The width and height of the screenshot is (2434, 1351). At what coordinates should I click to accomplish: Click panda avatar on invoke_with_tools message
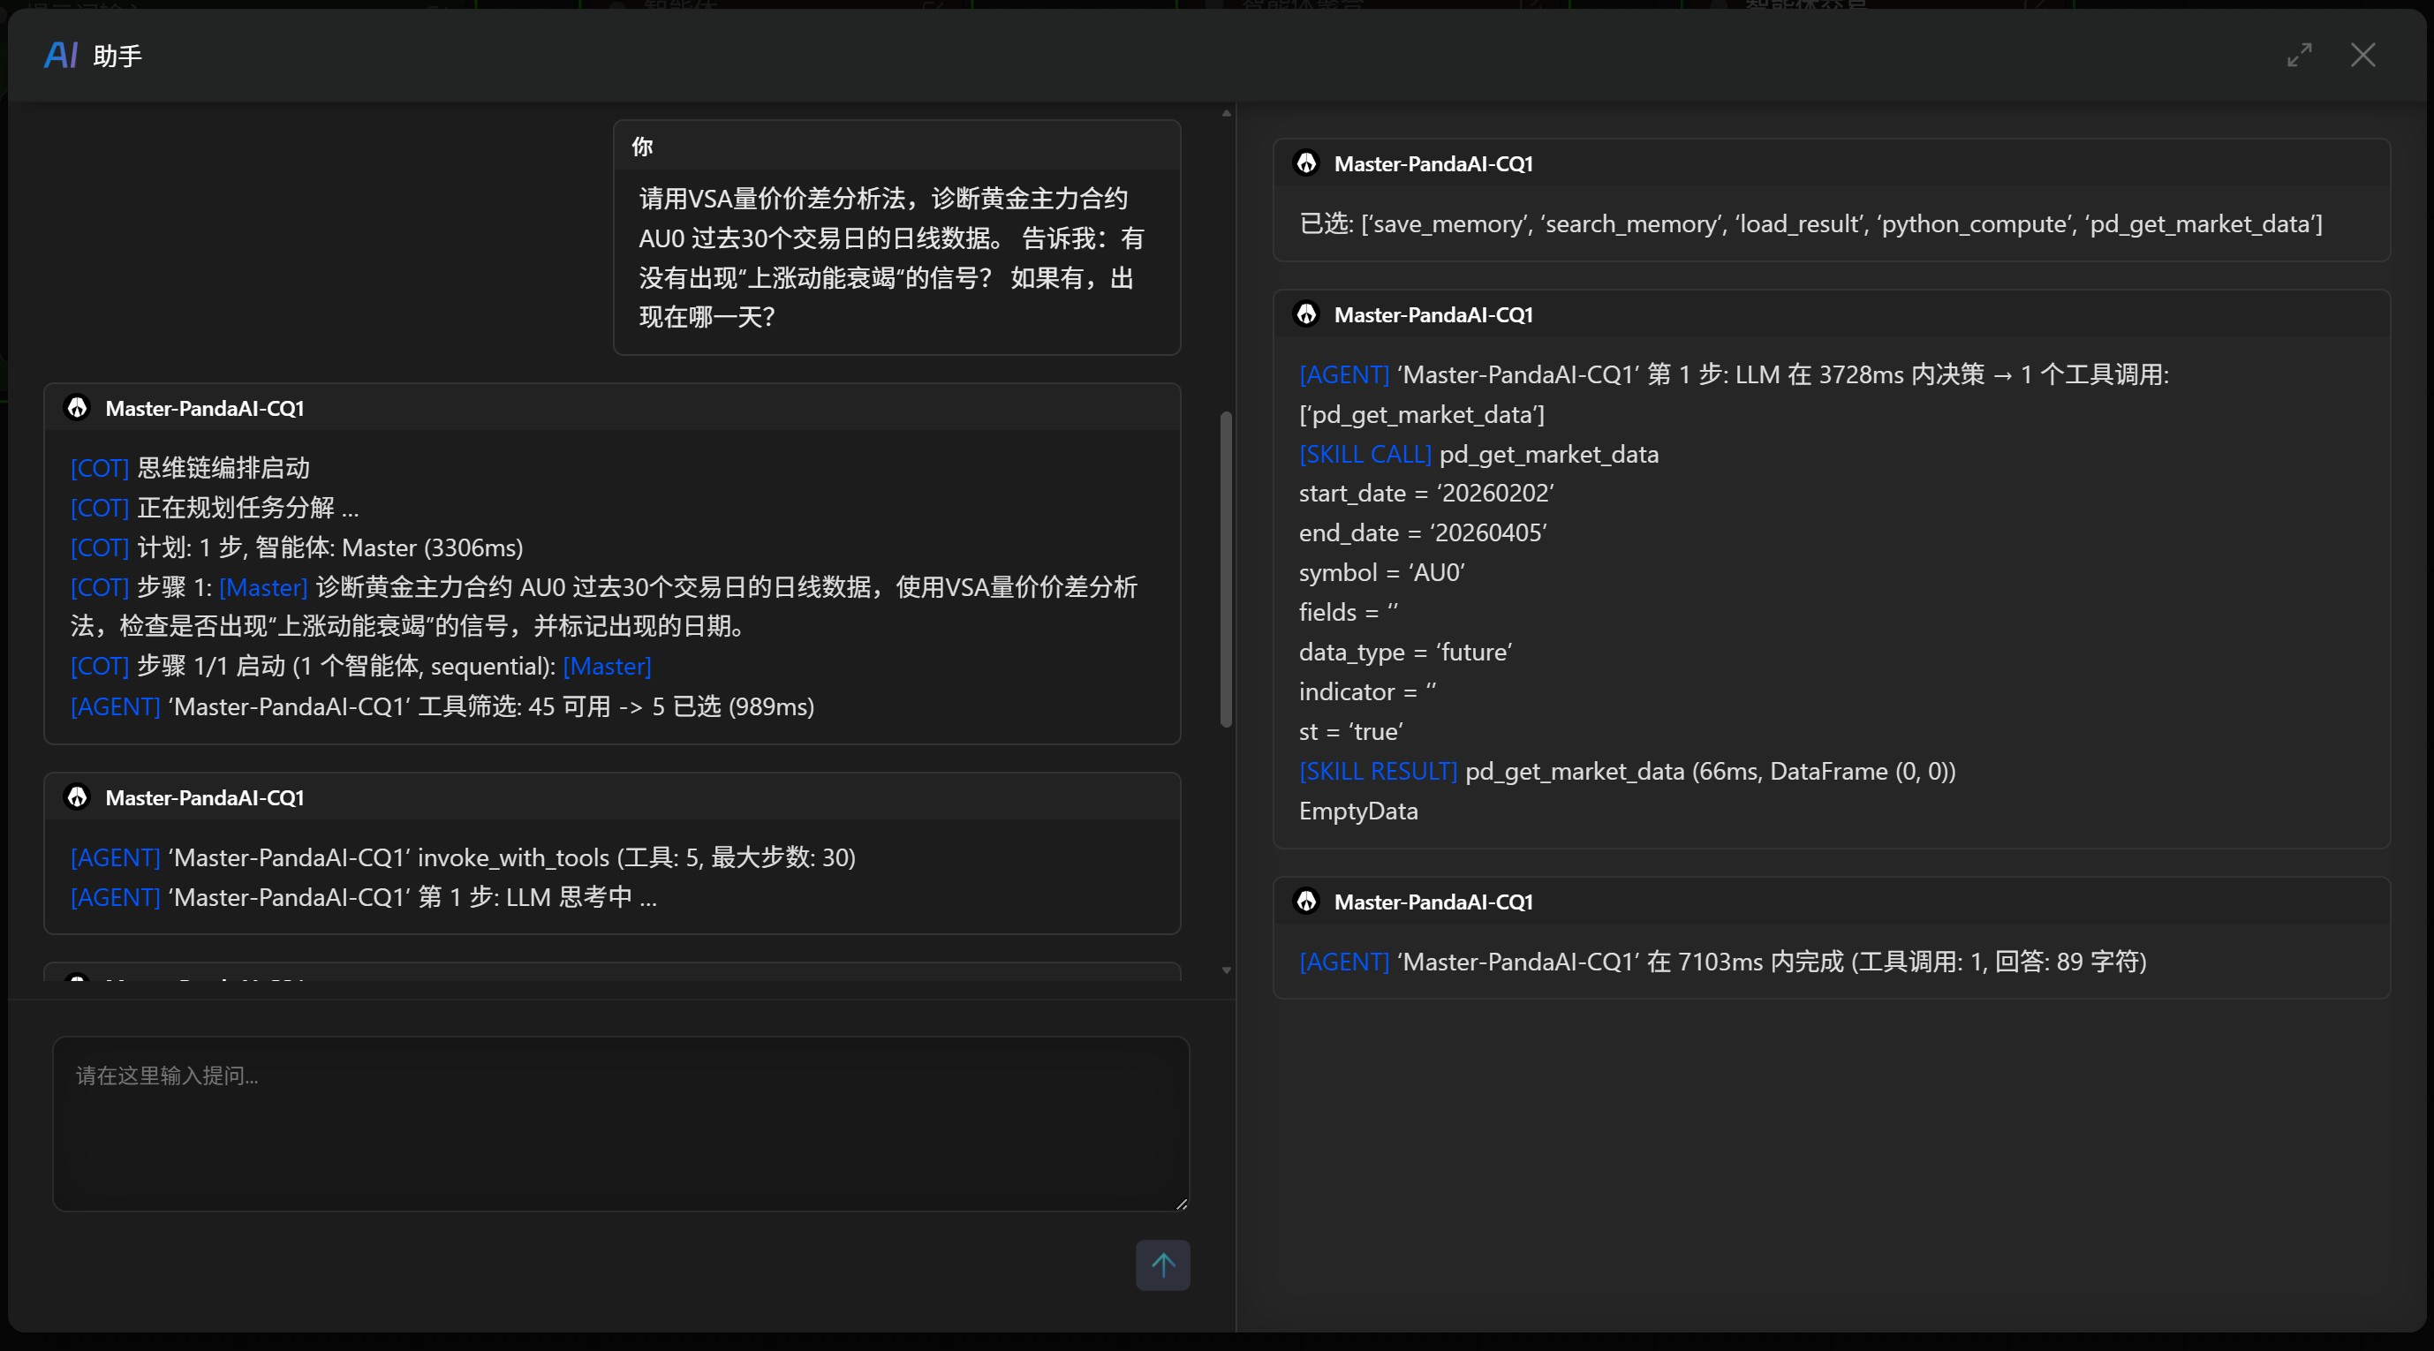coord(78,796)
